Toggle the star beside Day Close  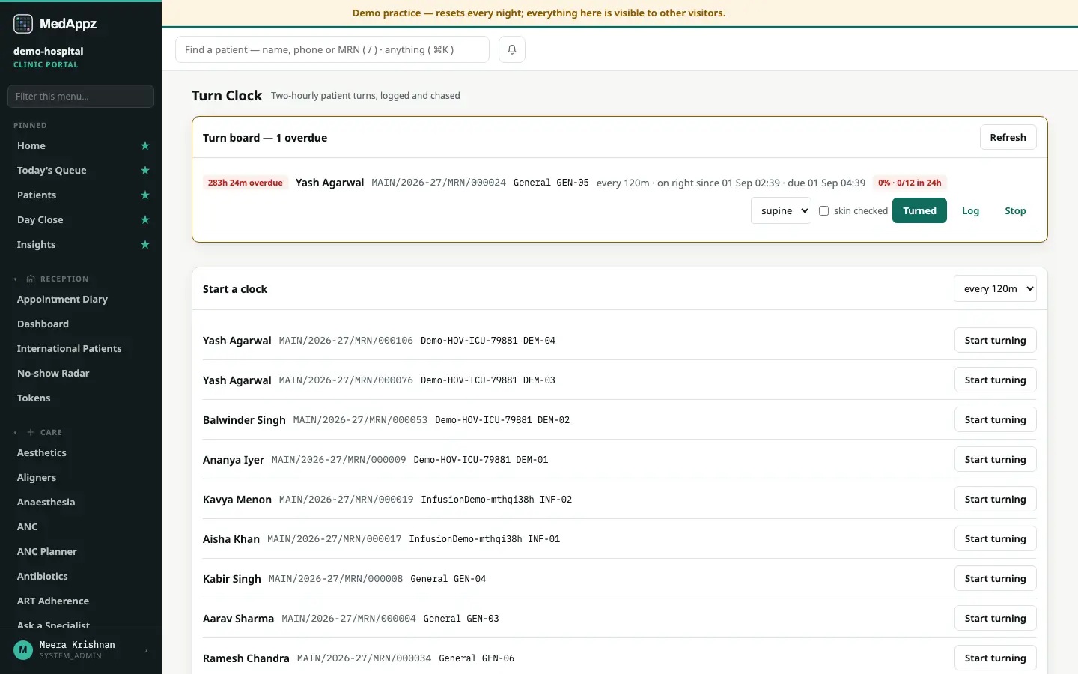[145, 220]
